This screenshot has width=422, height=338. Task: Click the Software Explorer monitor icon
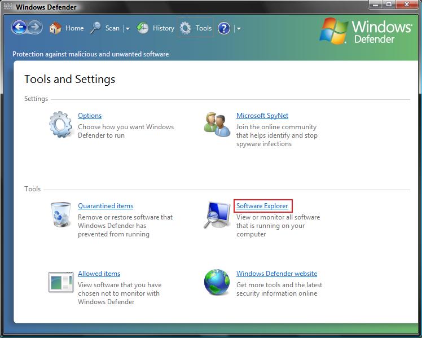coord(217,215)
